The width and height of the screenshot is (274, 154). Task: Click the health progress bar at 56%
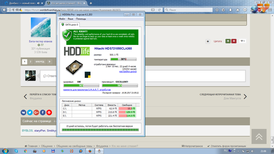81,85
